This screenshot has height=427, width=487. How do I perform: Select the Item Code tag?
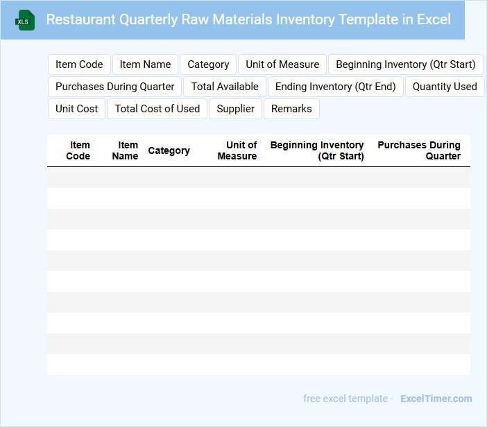point(79,64)
